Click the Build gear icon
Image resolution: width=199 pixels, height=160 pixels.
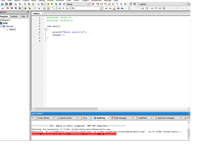[48, 4]
